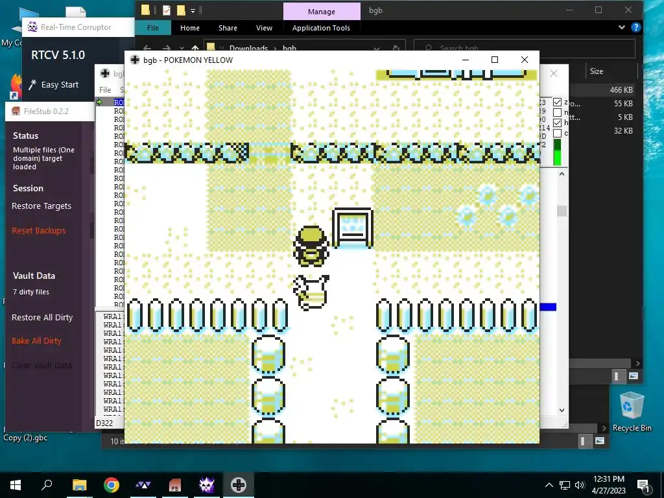Toggle the n flag checkbox in bgb debugger

(x=557, y=113)
